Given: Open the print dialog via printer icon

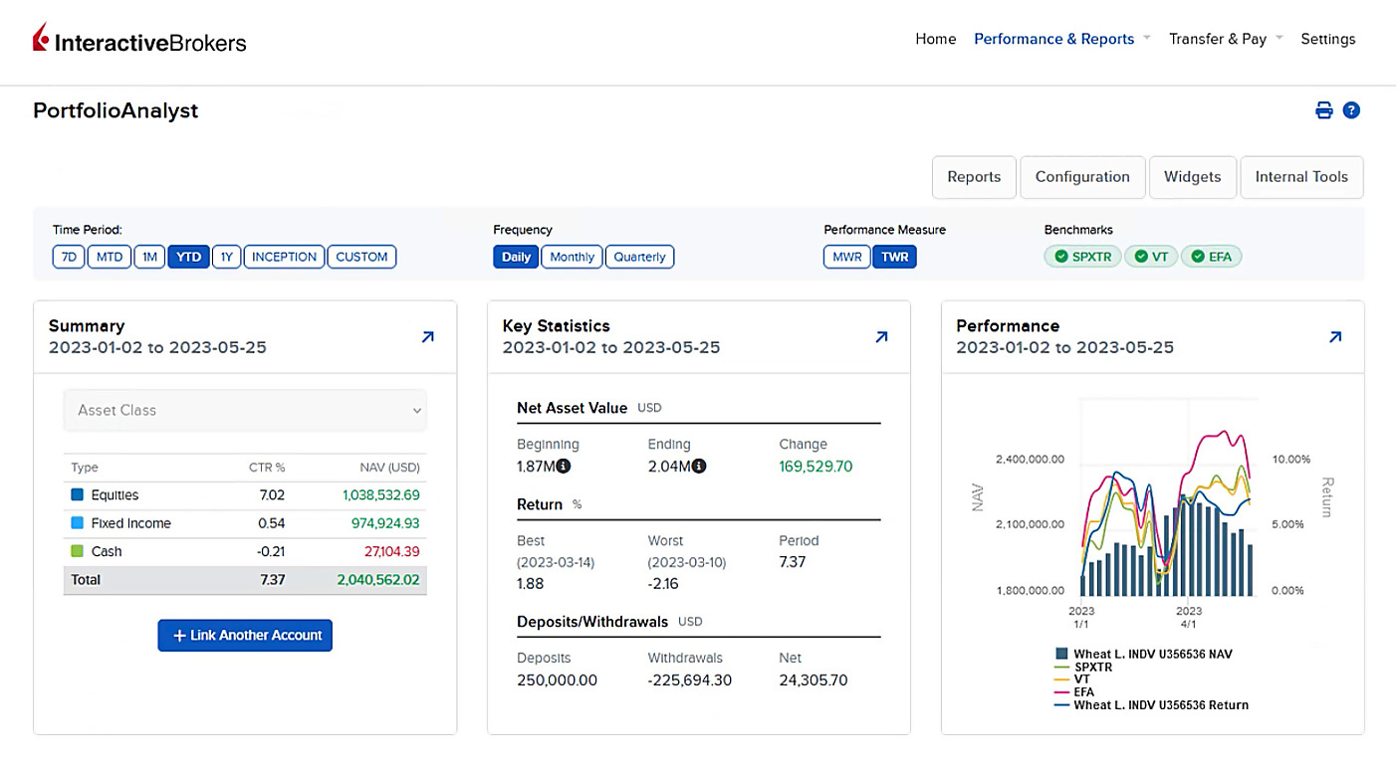Looking at the screenshot, I should (1323, 110).
